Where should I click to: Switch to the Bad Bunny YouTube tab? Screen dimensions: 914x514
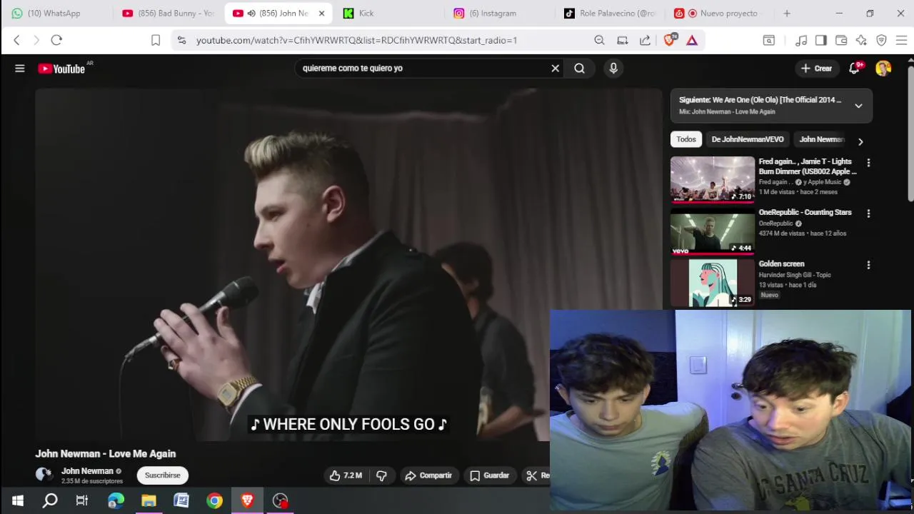click(168, 13)
